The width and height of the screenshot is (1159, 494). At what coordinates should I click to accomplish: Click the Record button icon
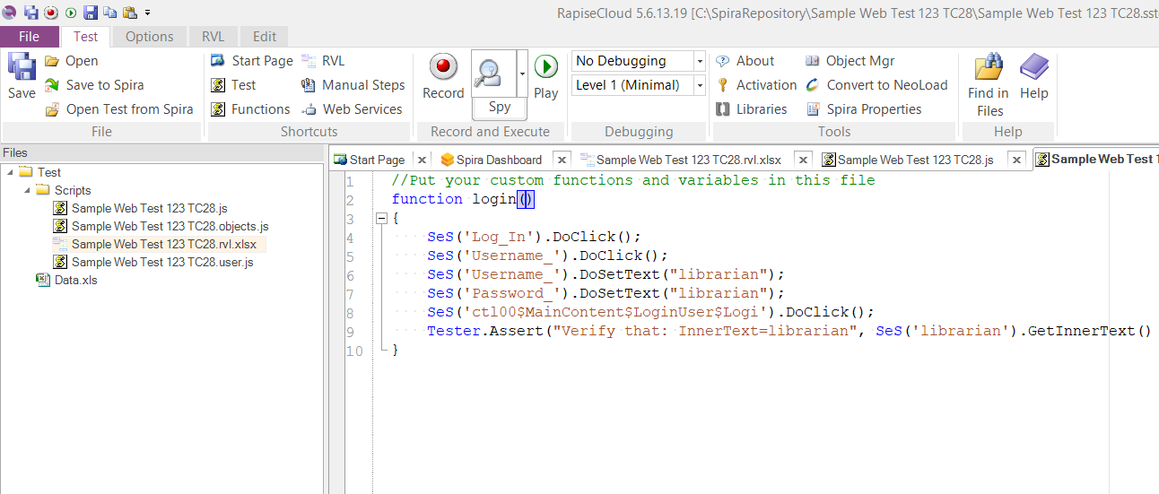443,68
